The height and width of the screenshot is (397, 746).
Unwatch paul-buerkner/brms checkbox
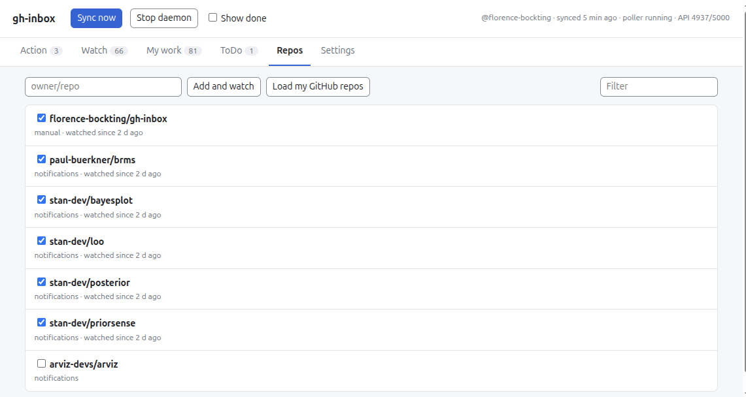coord(41,159)
